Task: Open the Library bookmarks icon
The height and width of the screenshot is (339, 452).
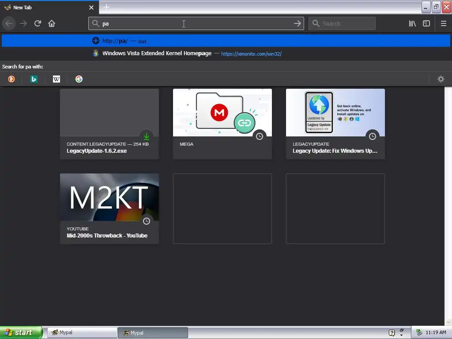Action: [x=412, y=23]
